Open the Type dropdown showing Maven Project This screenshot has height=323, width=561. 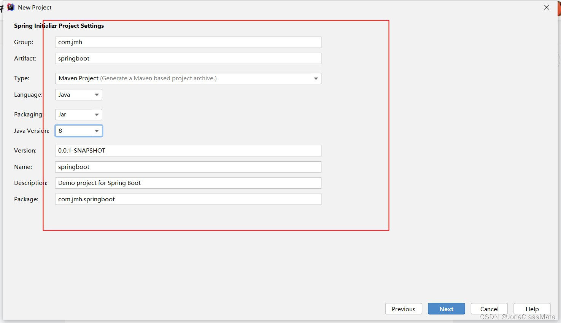[188, 78]
